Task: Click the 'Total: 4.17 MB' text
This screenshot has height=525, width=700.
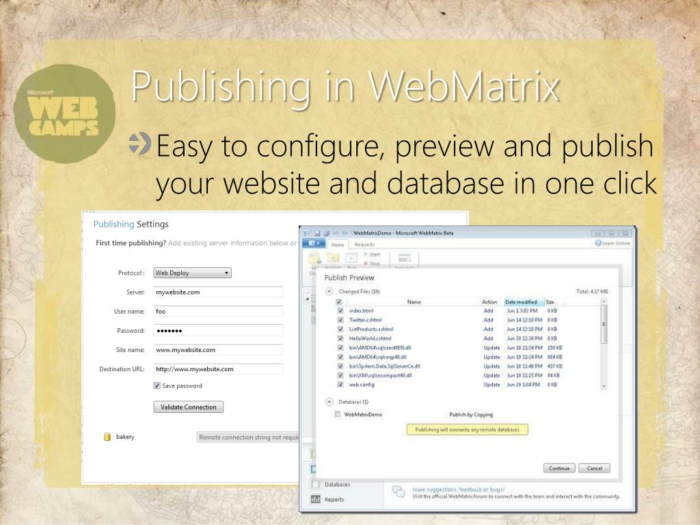Action: (x=592, y=291)
